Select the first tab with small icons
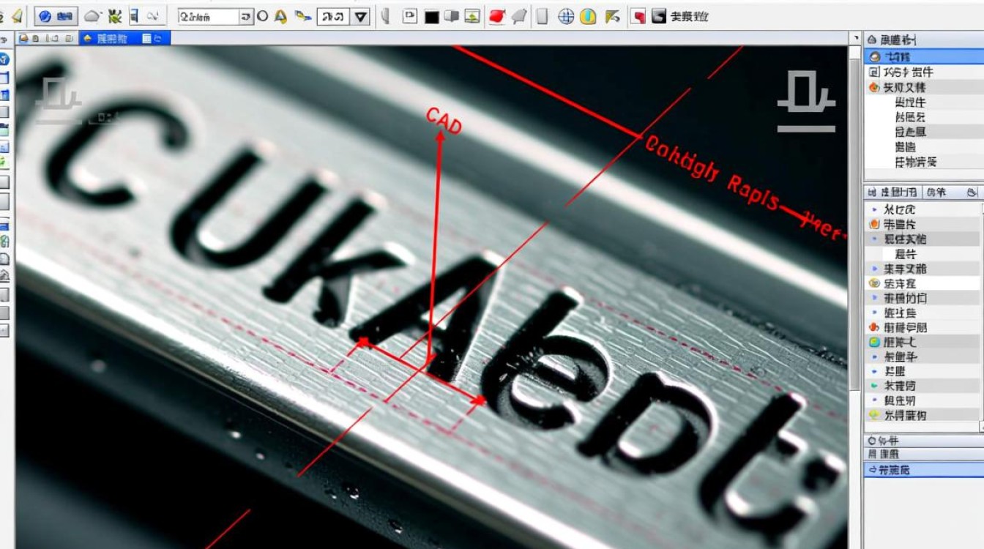The height and width of the screenshot is (549, 984). pos(47,38)
